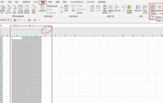Select column E header

(x=46, y=36)
